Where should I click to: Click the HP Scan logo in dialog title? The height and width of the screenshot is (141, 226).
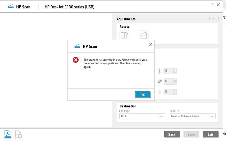tap(77, 46)
